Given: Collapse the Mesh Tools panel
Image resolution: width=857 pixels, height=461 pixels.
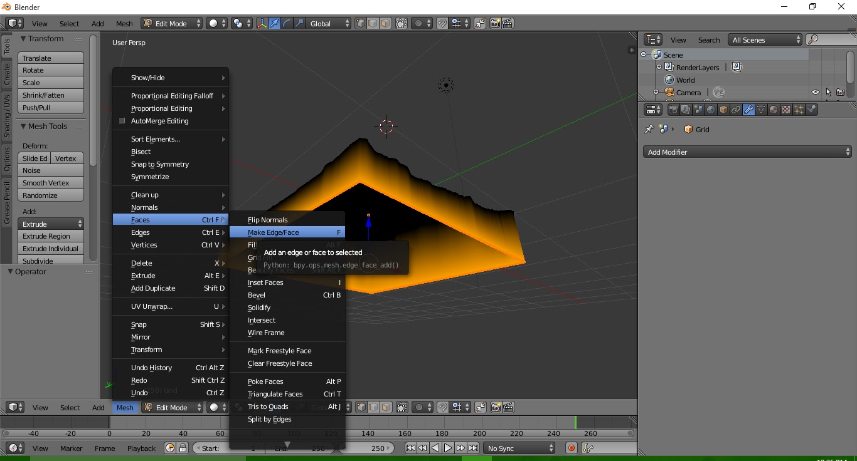Looking at the screenshot, I should [x=23, y=126].
